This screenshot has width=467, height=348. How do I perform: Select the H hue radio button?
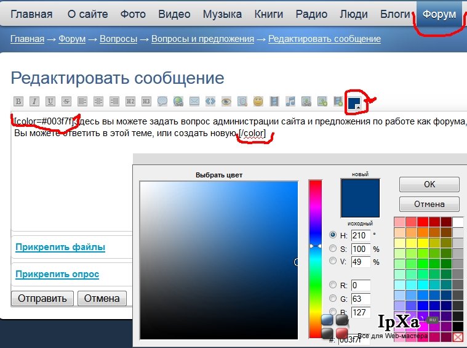(x=333, y=235)
